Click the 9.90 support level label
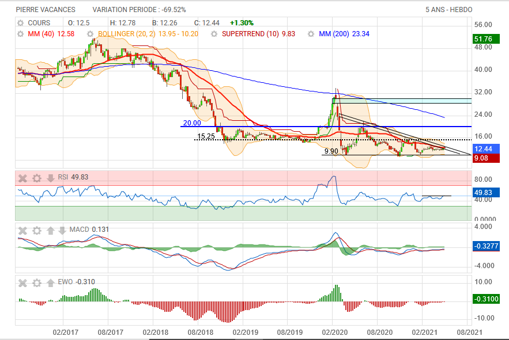Screen dimensions: 509x340 point(331,151)
